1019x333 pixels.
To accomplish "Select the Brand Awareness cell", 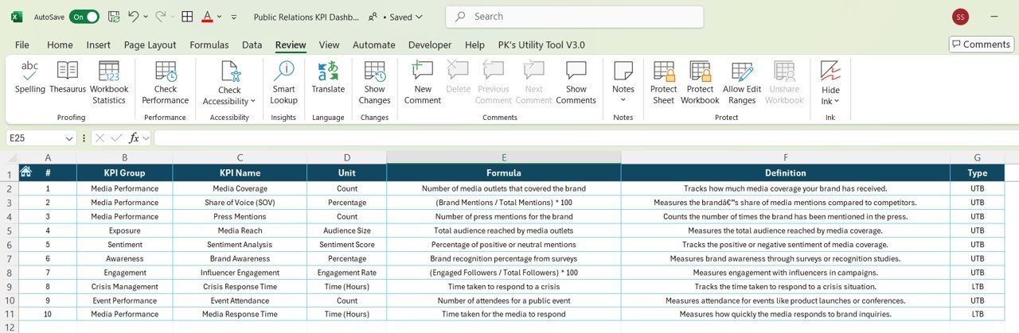I will coord(240,259).
